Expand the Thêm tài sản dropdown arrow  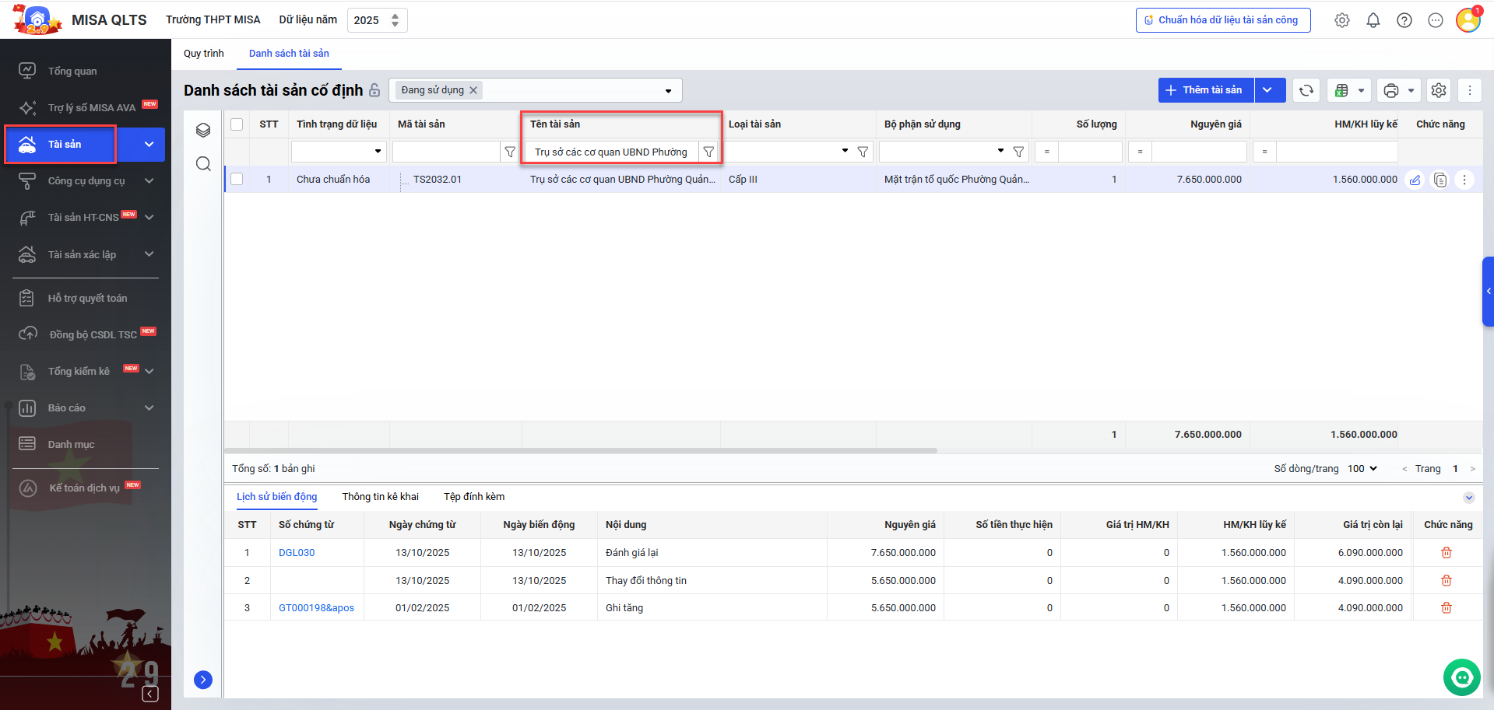[x=1268, y=90]
